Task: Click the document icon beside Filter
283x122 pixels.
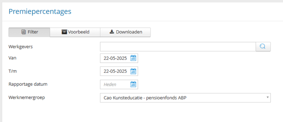Action: (x=24, y=32)
